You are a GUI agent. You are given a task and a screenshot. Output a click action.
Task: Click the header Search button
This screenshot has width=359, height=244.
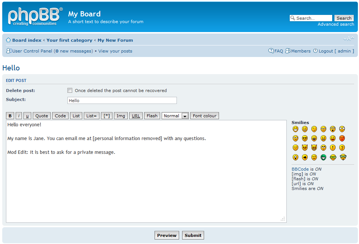tap(344, 18)
